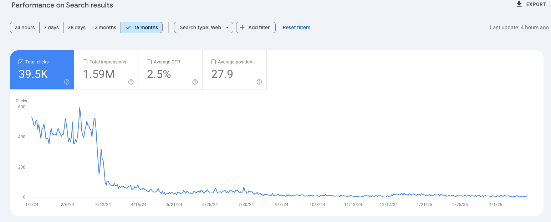Viewport: 551px width, 222px height.
Task: Open help icon on Average position card
Action: tap(259, 82)
